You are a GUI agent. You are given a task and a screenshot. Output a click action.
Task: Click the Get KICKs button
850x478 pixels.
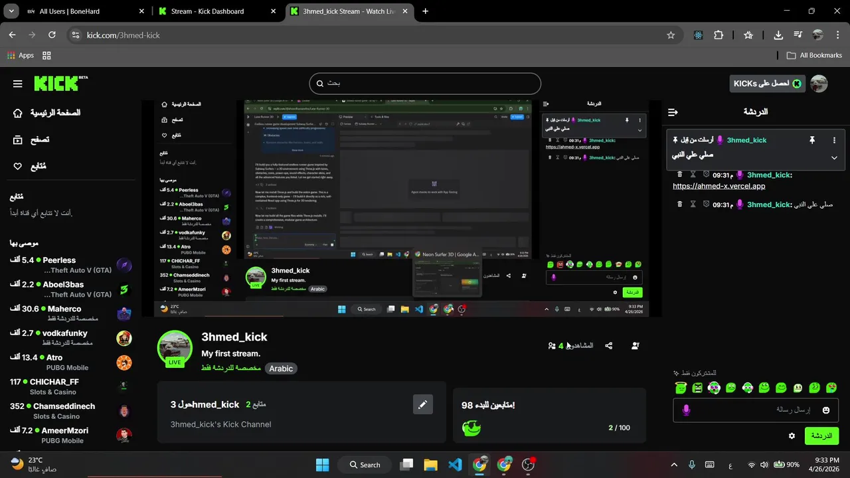pyautogui.click(x=767, y=84)
